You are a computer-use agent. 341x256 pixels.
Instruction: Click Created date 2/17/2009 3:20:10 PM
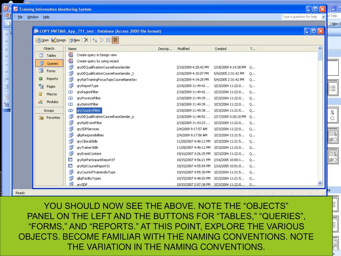click(230, 117)
